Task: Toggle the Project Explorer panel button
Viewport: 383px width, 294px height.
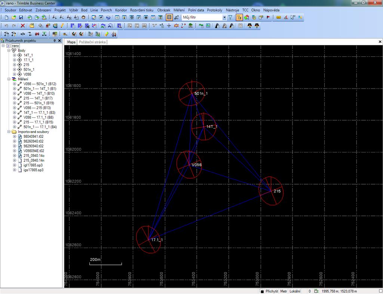Action: (239, 17)
